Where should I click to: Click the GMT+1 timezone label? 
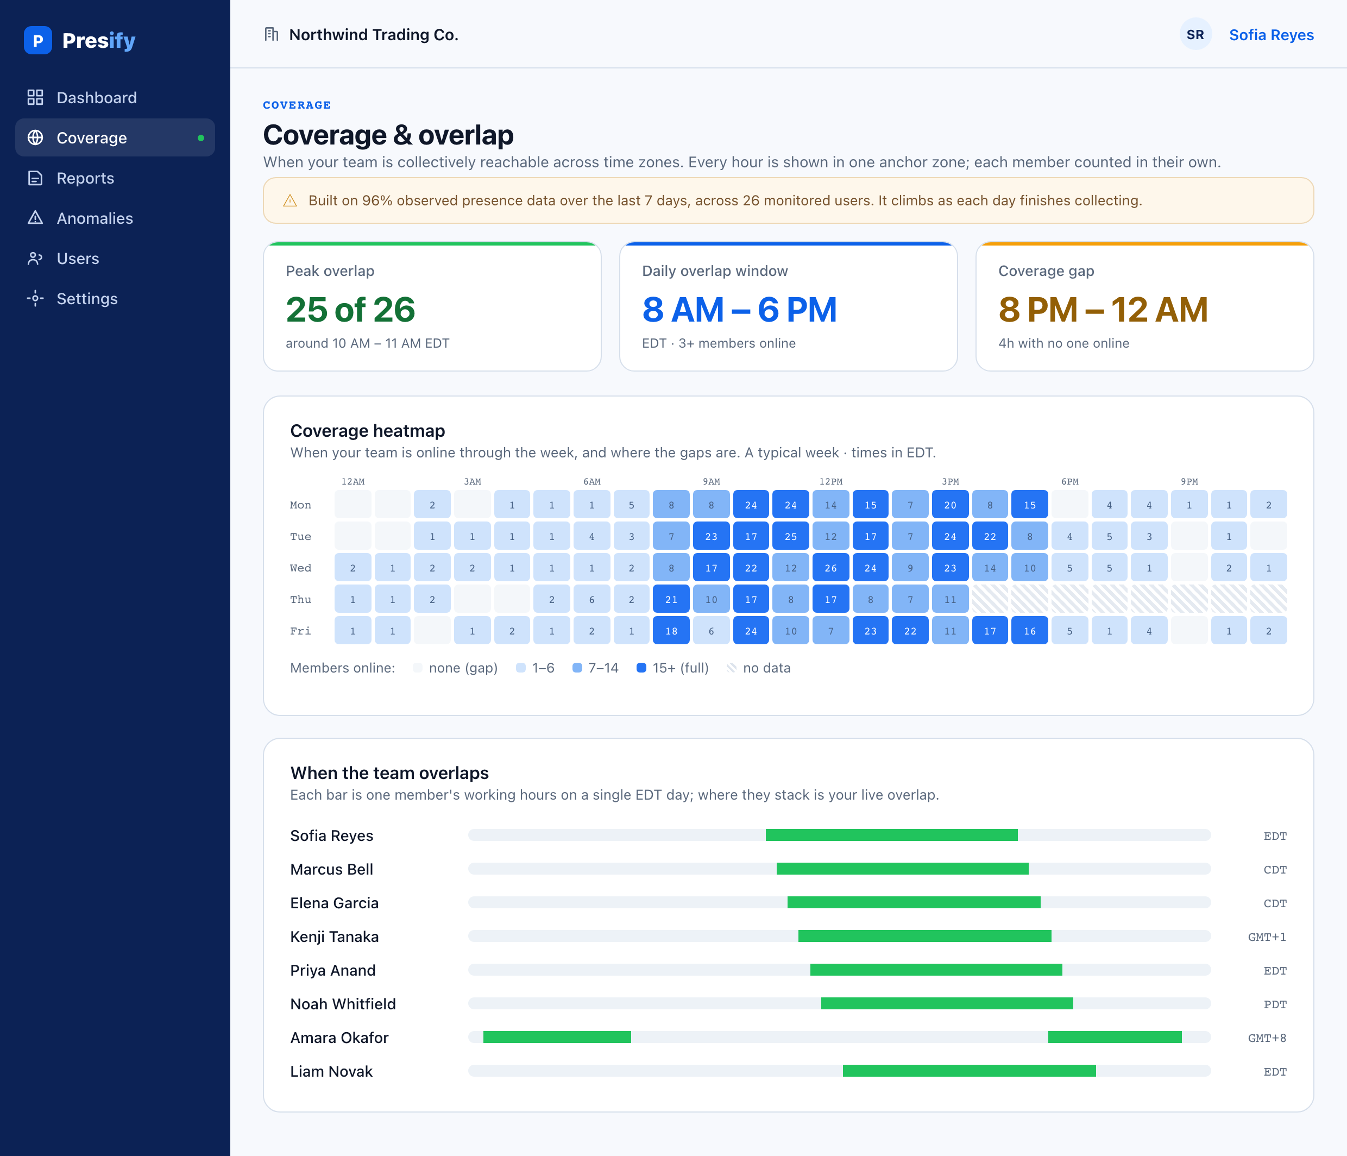pos(1267,936)
